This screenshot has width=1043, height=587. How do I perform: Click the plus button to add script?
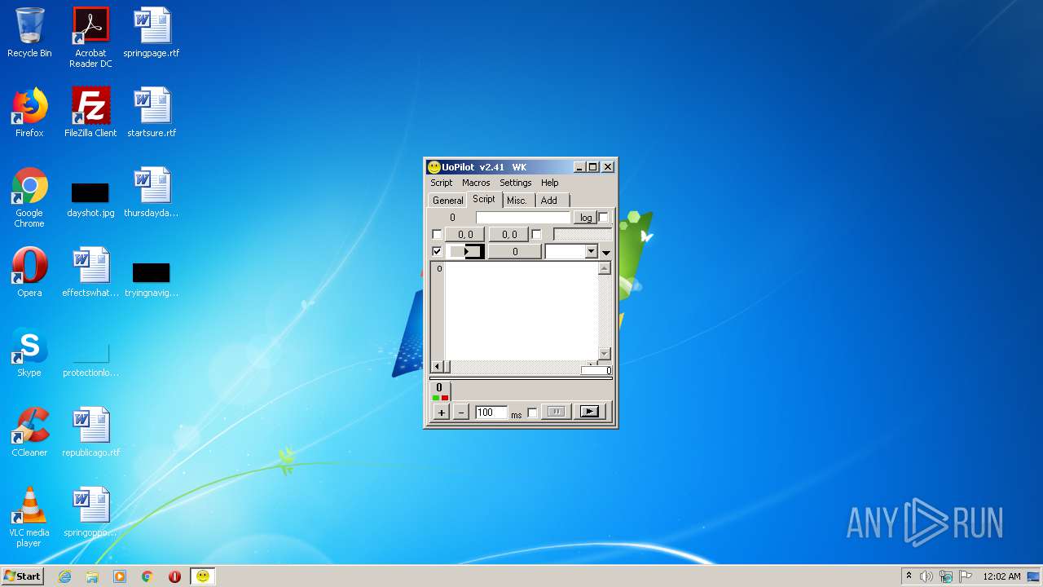pos(441,413)
